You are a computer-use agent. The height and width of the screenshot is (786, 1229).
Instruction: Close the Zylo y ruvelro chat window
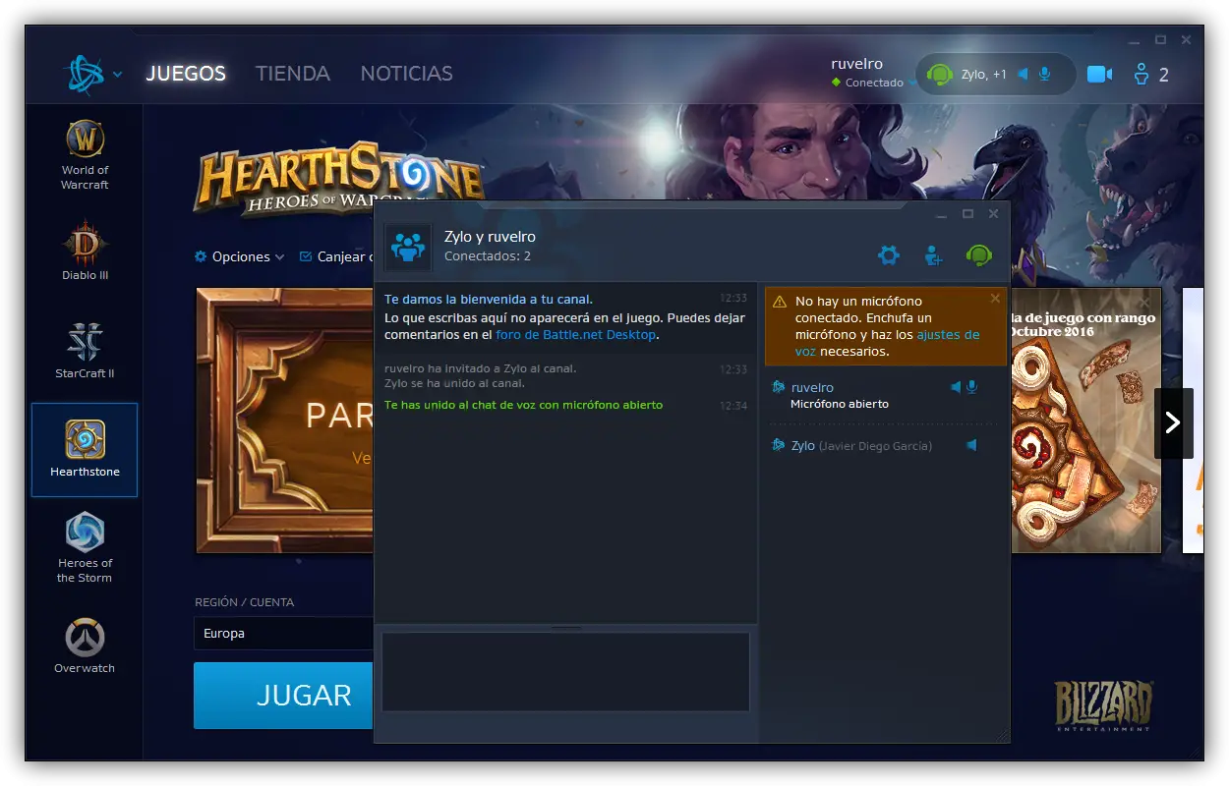[994, 213]
